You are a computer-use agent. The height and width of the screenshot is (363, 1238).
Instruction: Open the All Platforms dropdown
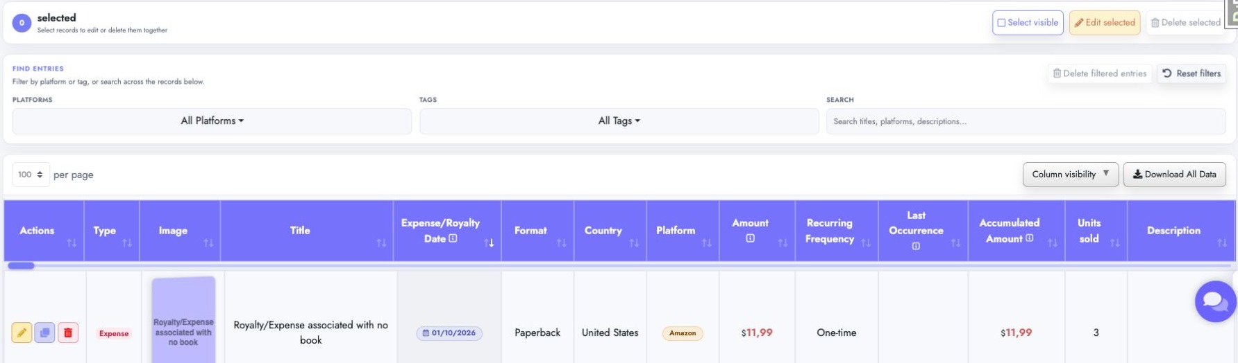212,121
